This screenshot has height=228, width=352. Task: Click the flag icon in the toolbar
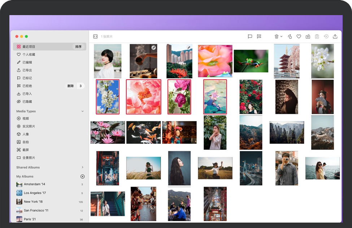[250, 37]
